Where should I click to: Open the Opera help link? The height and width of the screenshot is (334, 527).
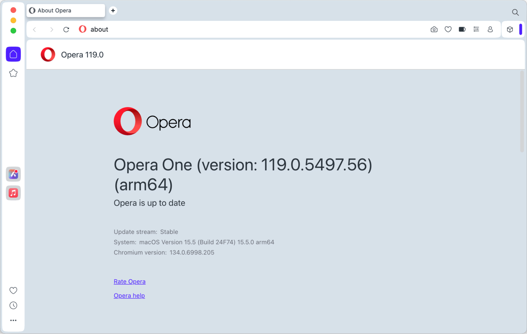pos(129,295)
